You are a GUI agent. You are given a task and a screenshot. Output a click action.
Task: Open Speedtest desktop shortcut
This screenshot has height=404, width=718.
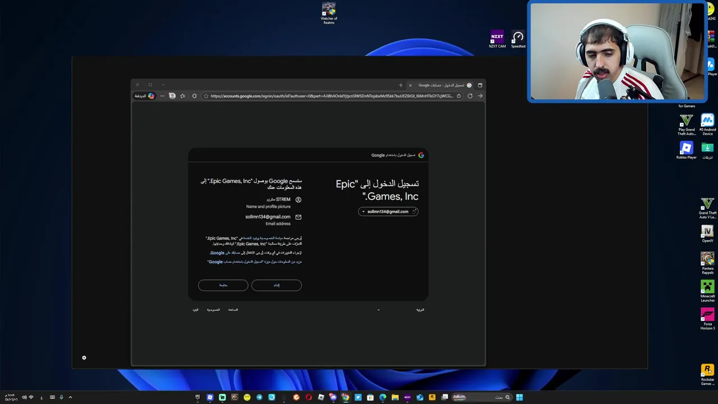coord(518,40)
